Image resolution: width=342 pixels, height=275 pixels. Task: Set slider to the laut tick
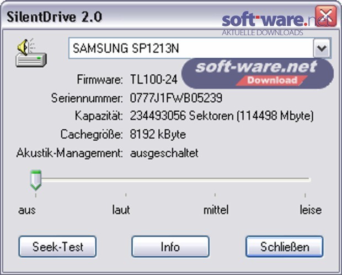(126, 195)
